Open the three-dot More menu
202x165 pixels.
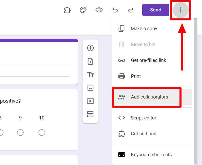point(180,10)
